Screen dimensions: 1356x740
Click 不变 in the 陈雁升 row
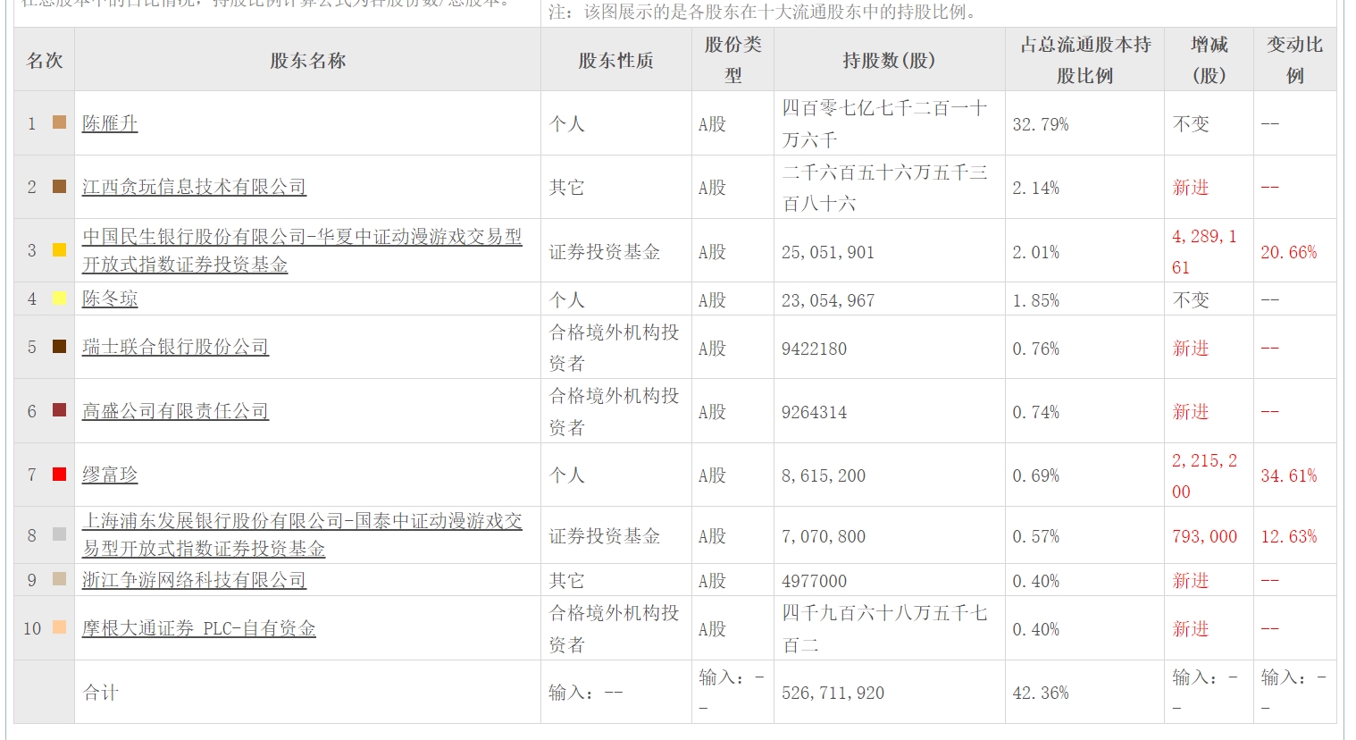click(x=1191, y=123)
